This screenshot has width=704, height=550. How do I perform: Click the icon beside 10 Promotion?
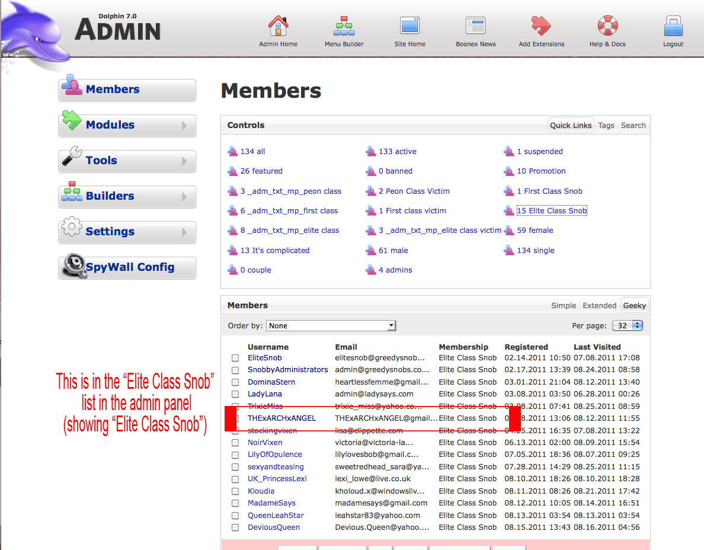pyautogui.click(x=509, y=171)
